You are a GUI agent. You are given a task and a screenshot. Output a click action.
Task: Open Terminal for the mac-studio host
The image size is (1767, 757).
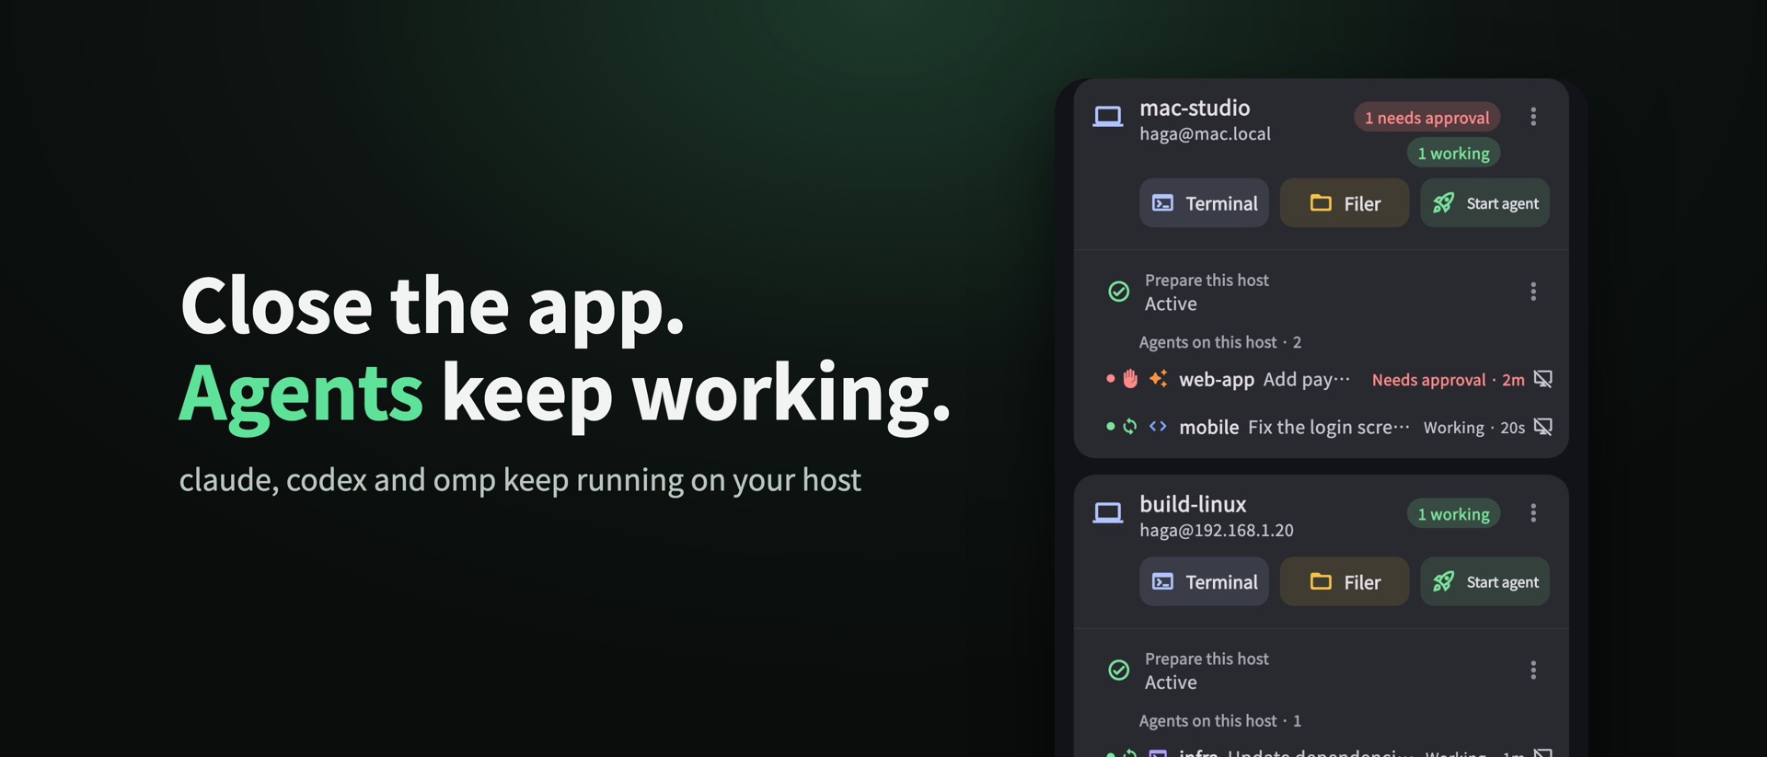1204,203
